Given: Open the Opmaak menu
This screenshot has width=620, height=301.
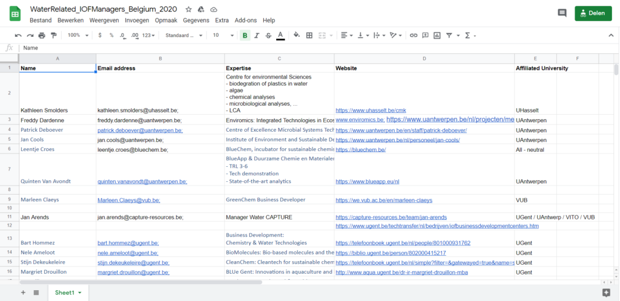Looking at the screenshot, I should click(166, 21).
